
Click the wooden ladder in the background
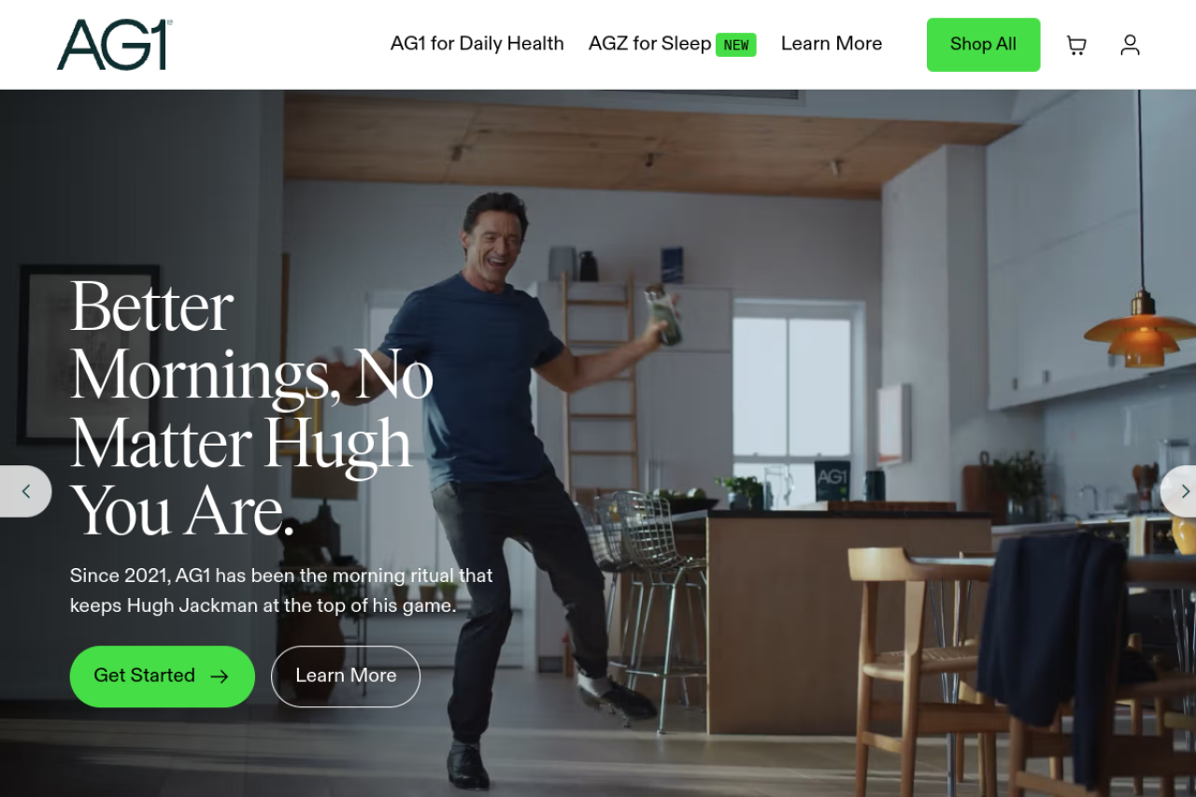[600, 383]
